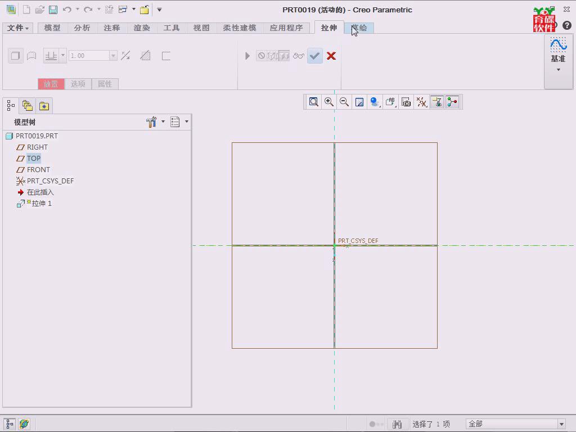Open display style options sphere icon
The height and width of the screenshot is (432, 576).
375,102
